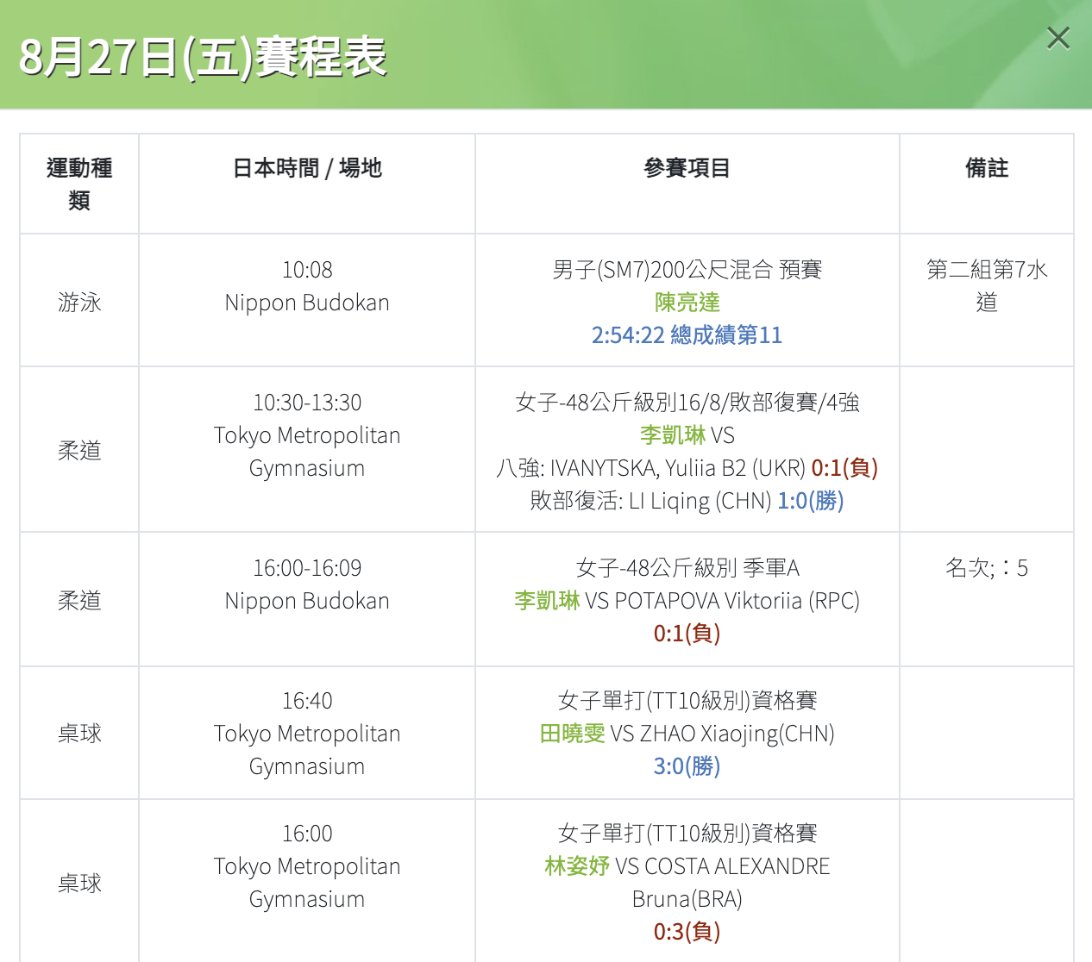Click the 2:54:22 總成績第11 result
The height and width of the screenshot is (962, 1092).
click(x=687, y=335)
